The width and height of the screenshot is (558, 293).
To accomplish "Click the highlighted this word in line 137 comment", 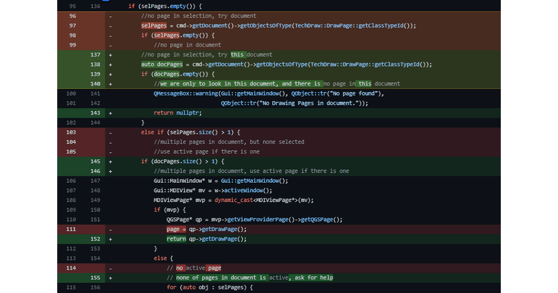I will click(237, 54).
